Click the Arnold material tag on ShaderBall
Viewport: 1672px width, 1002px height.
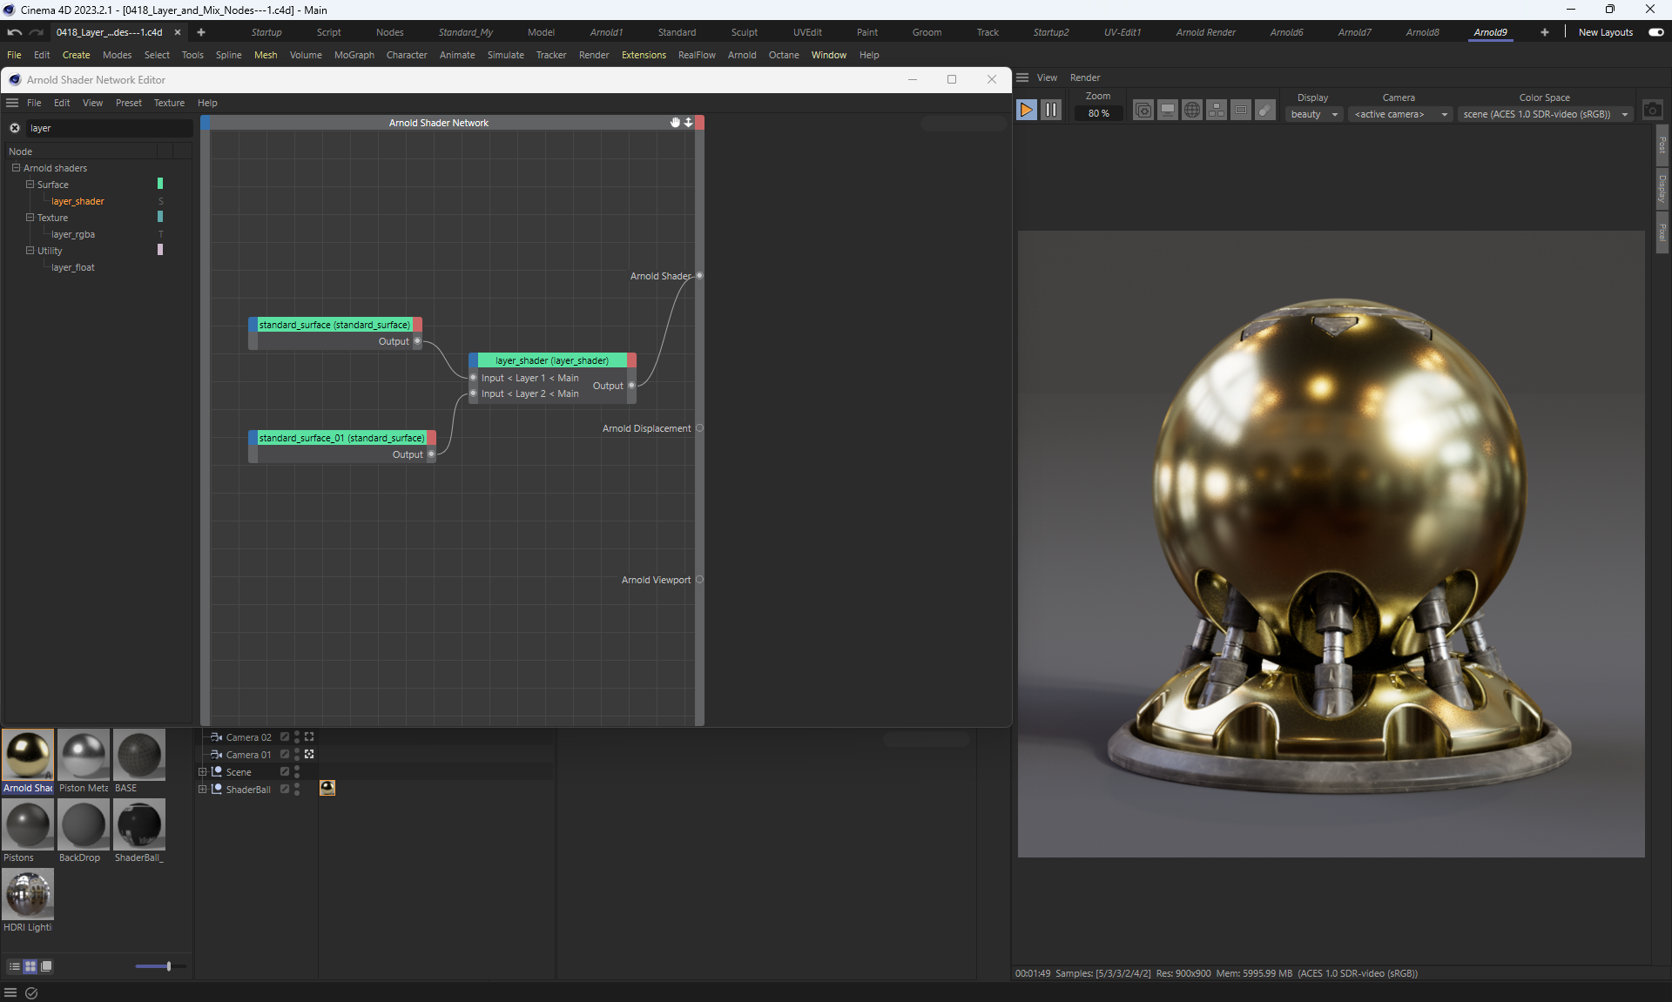(x=327, y=788)
